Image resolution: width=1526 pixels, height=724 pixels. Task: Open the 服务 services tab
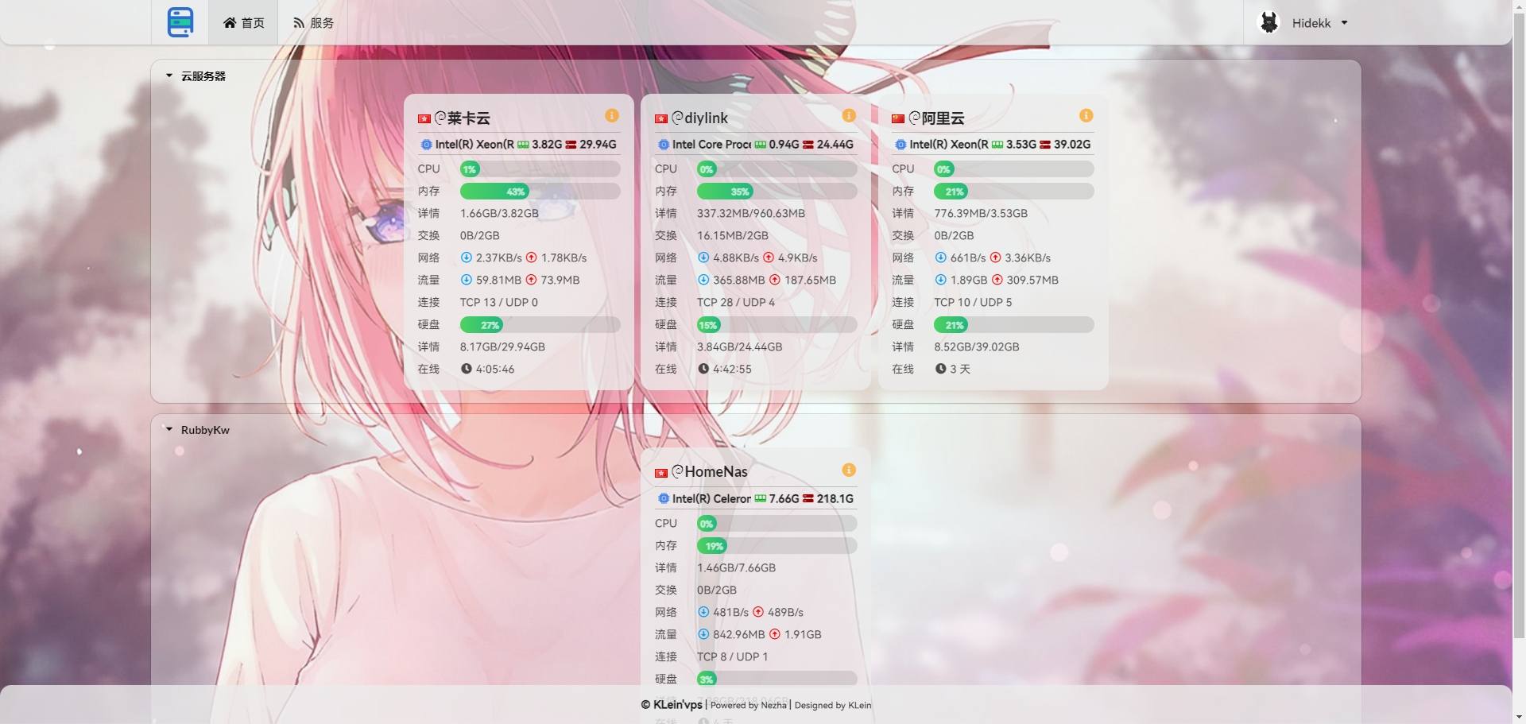pos(313,22)
